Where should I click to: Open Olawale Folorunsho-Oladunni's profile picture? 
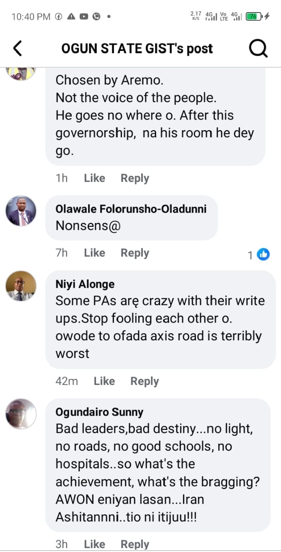tap(21, 211)
